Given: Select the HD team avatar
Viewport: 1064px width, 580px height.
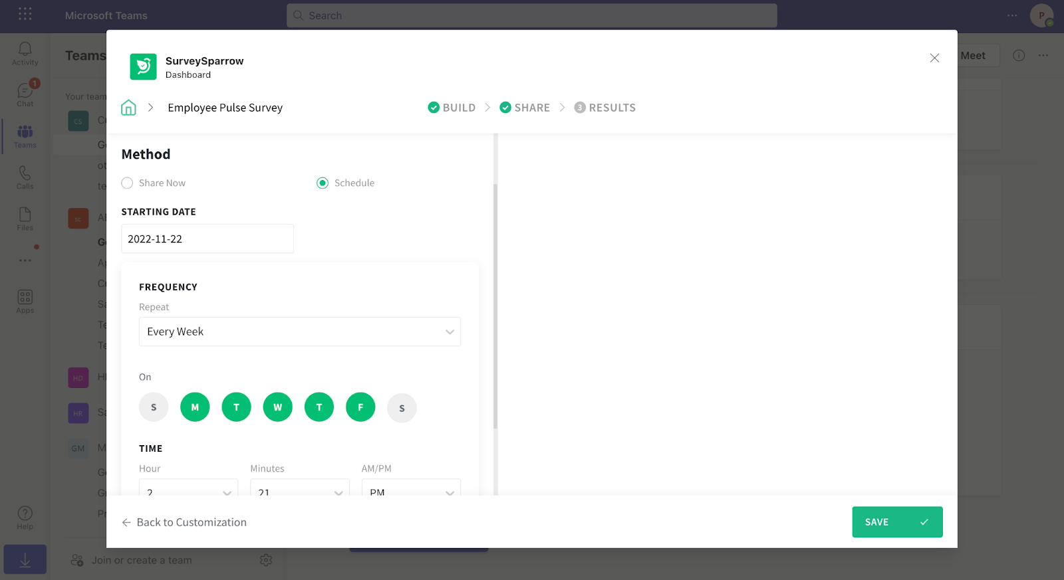Looking at the screenshot, I should (x=78, y=378).
